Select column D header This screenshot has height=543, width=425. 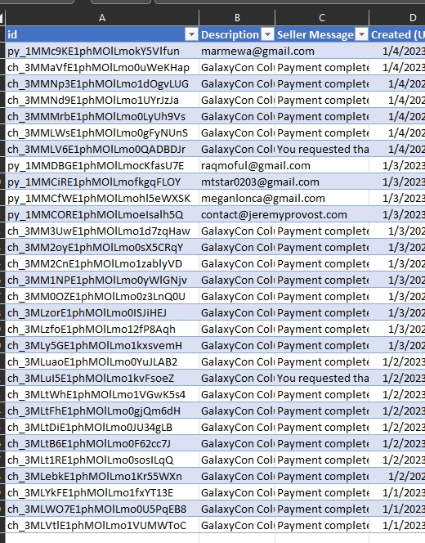pos(397,18)
